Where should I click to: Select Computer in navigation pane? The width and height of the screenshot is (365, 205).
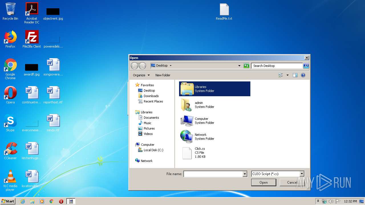pos(145,145)
